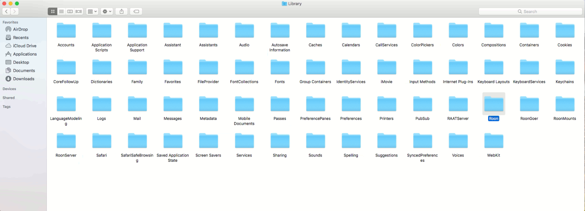This screenshot has width=585, height=211.
Task: Select the highlighted Roon folder
Action: coord(494,104)
